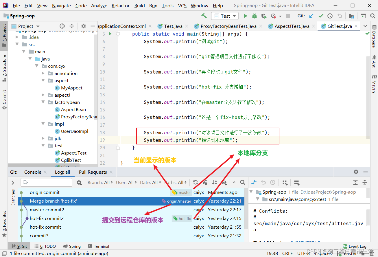Open Run Anything icon in toolbar
This screenshot has width=378, height=257.
click(363, 16)
